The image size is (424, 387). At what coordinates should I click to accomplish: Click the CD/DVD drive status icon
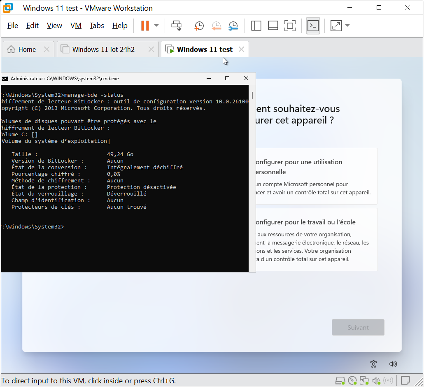[x=352, y=381]
